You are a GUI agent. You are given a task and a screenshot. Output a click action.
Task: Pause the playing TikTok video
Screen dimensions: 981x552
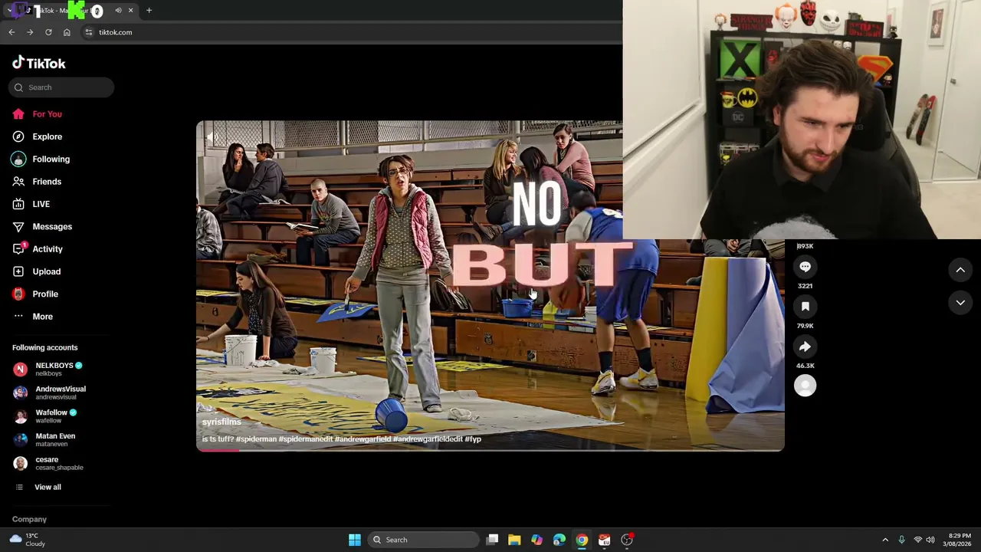click(490, 286)
